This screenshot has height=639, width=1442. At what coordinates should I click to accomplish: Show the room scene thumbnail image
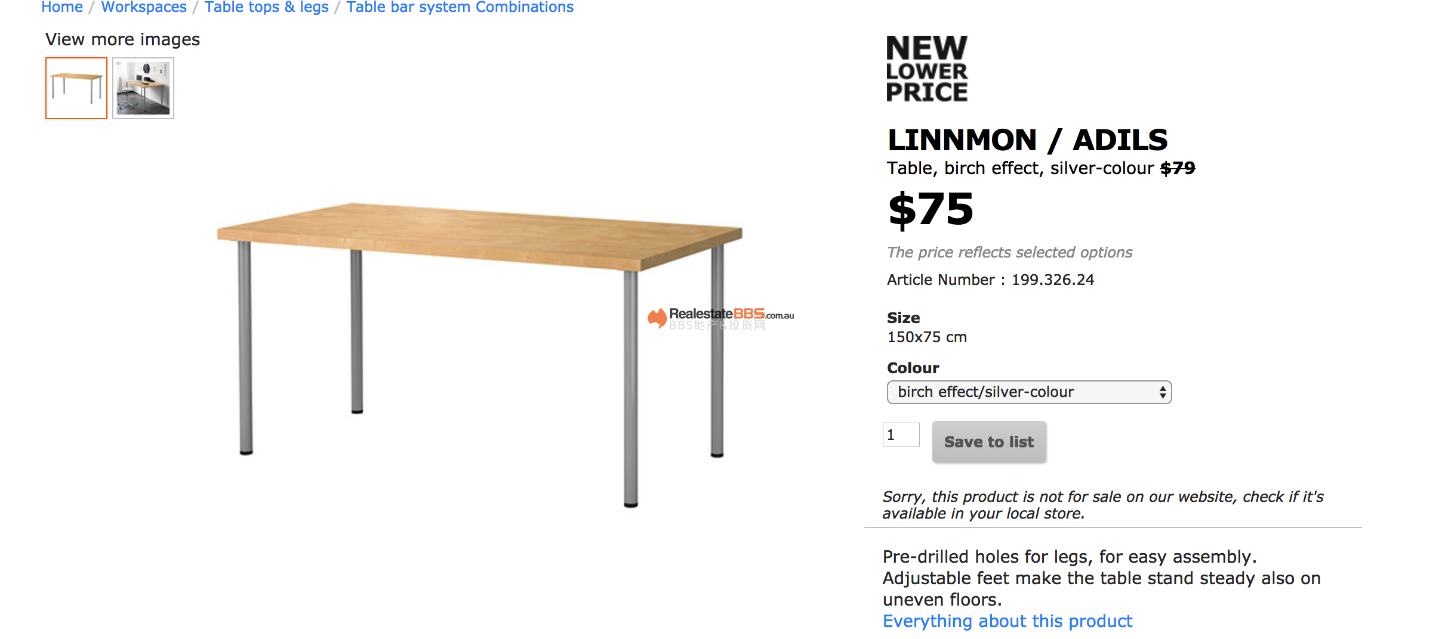click(x=143, y=88)
